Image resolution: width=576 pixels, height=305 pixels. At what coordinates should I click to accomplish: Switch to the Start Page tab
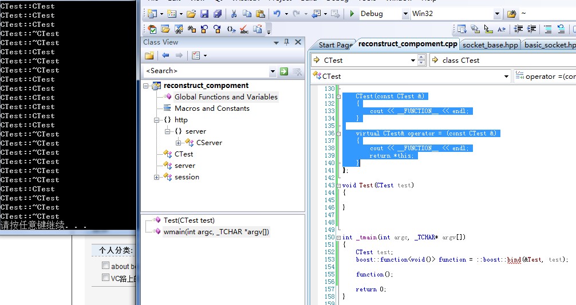335,45
